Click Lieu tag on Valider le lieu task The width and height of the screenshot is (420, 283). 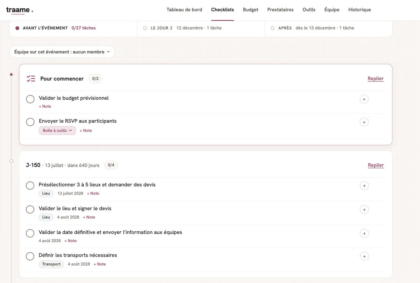point(46,217)
